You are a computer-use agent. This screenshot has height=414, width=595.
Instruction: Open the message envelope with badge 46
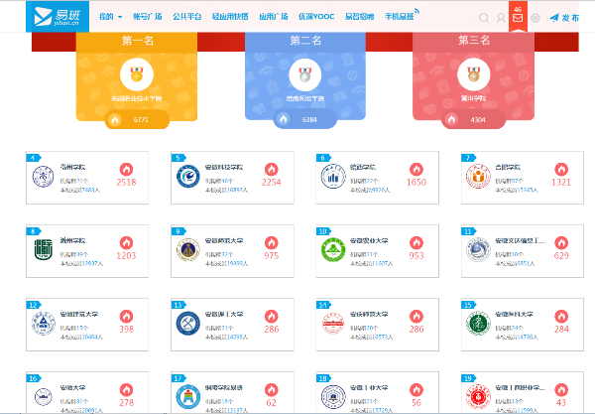518,16
